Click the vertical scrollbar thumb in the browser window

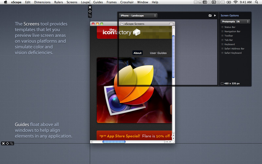point(173,56)
